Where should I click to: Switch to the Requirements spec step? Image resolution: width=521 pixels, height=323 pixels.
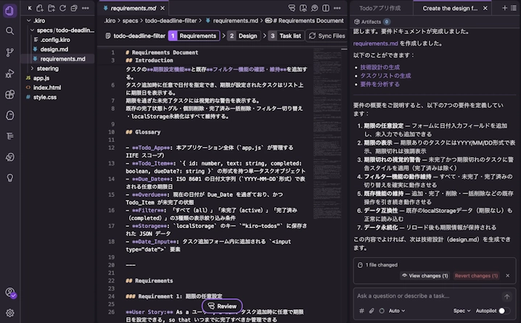pyautogui.click(x=194, y=35)
